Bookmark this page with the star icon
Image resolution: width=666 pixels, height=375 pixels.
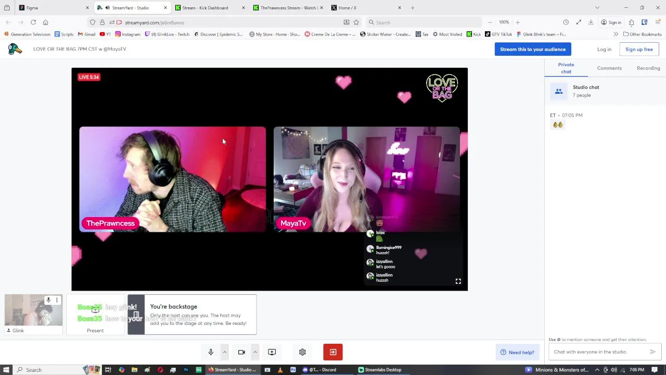tap(356, 22)
